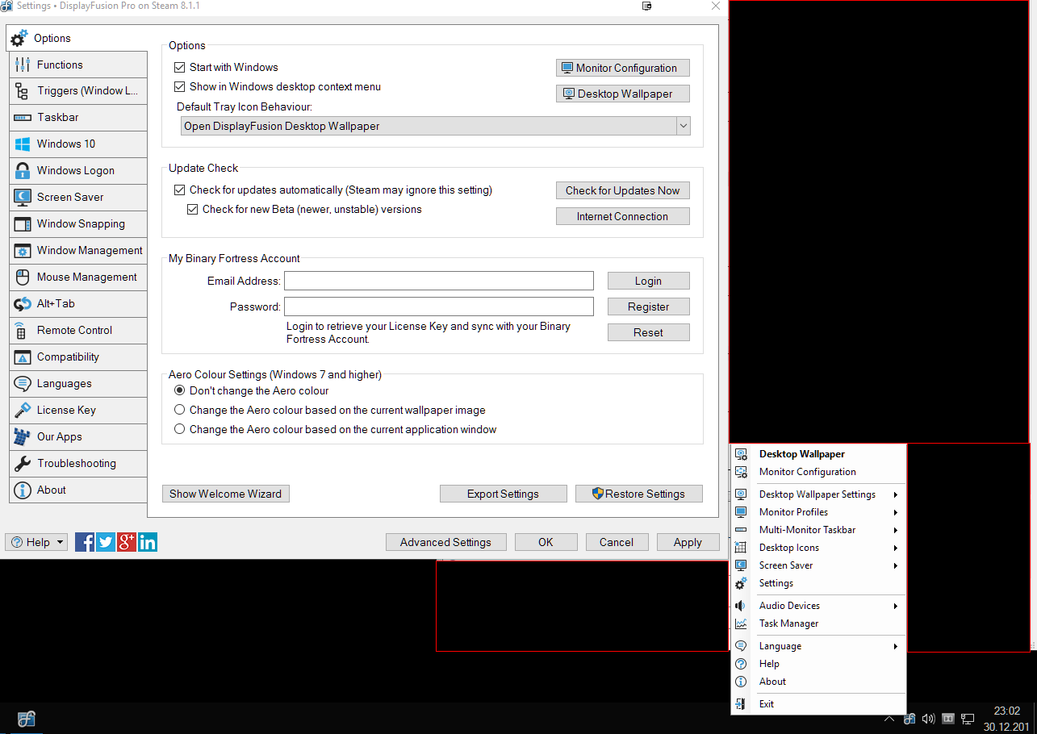Click the padlock icon for Windows Logon
Screen dimensions: 1037x734
pos(23,171)
